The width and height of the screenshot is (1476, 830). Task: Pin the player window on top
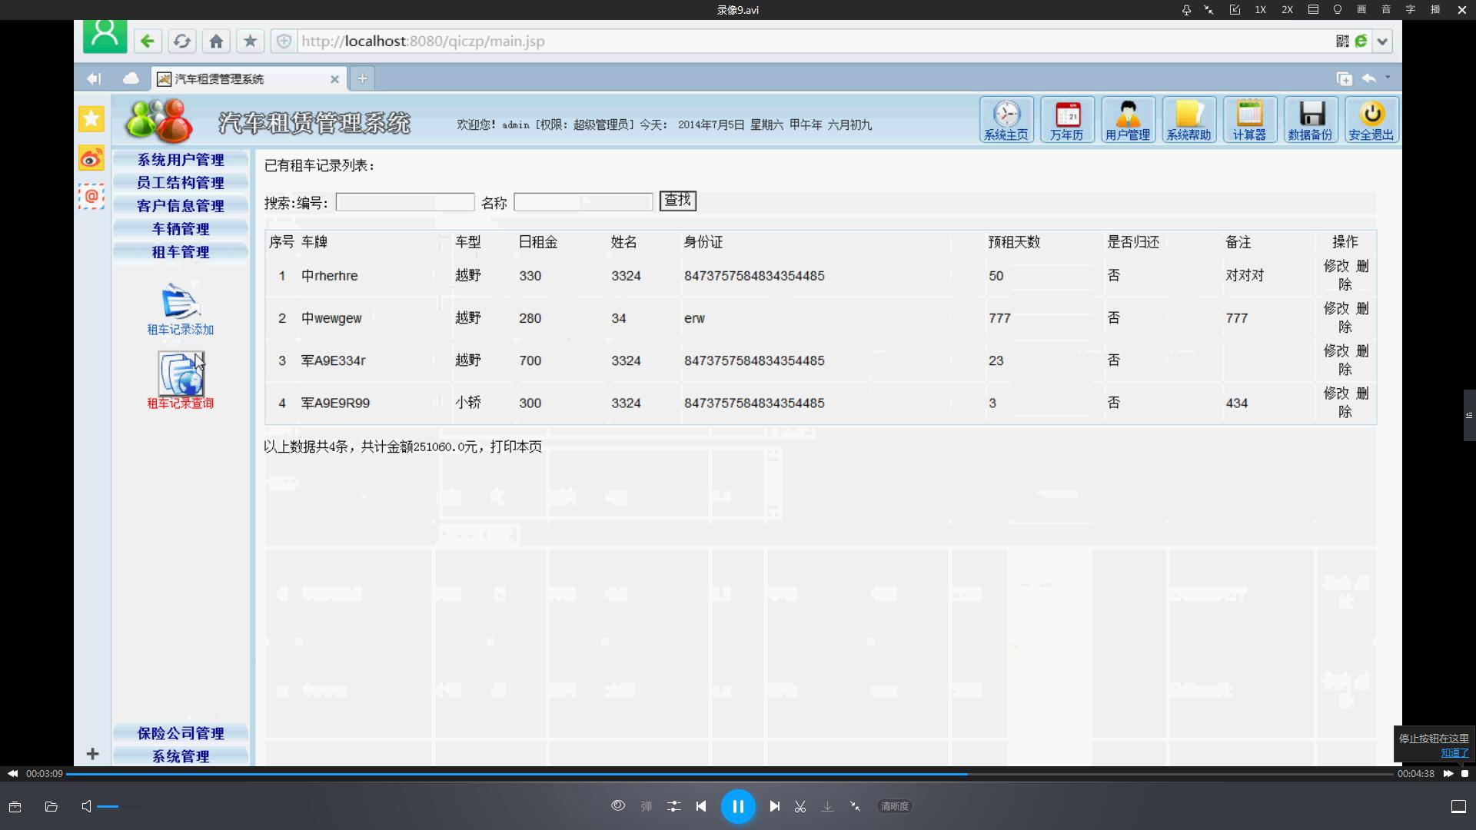[1186, 10]
